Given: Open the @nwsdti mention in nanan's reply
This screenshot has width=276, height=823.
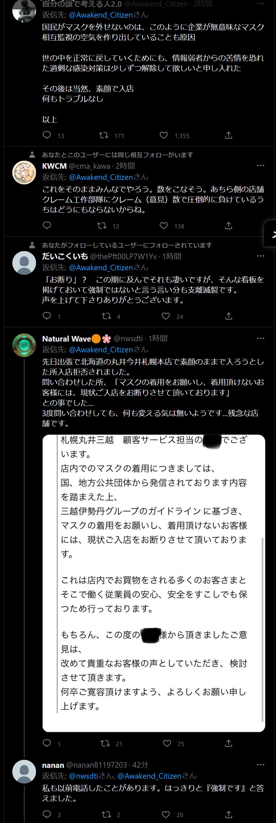Looking at the screenshot, I should 83,776.
